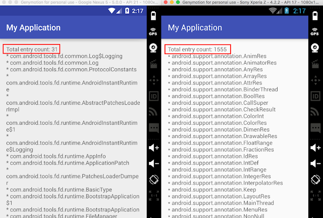Select android.support.annotation.FloatRange entry
The width and height of the screenshot is (323, 218).
point(220,143)
